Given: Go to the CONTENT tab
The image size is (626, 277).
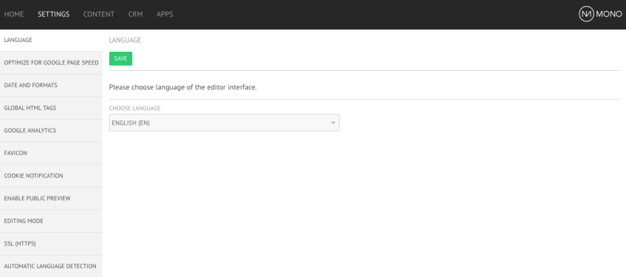Looking at the screenshot, I should pyautogui.click(x=99, y=14).
